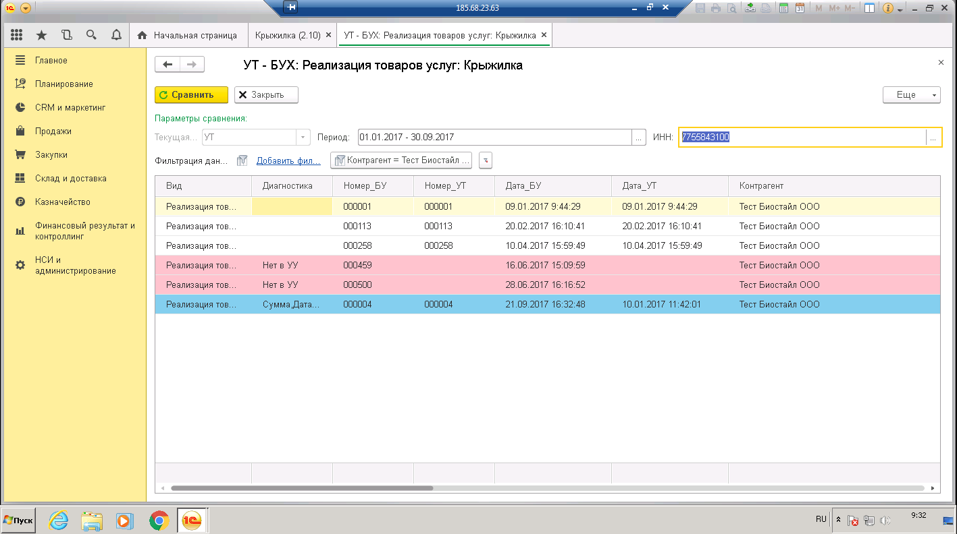The height and width of the screenshot is (534, 957).
Task: Click the search magnifier icon
Action: (91, 35)
